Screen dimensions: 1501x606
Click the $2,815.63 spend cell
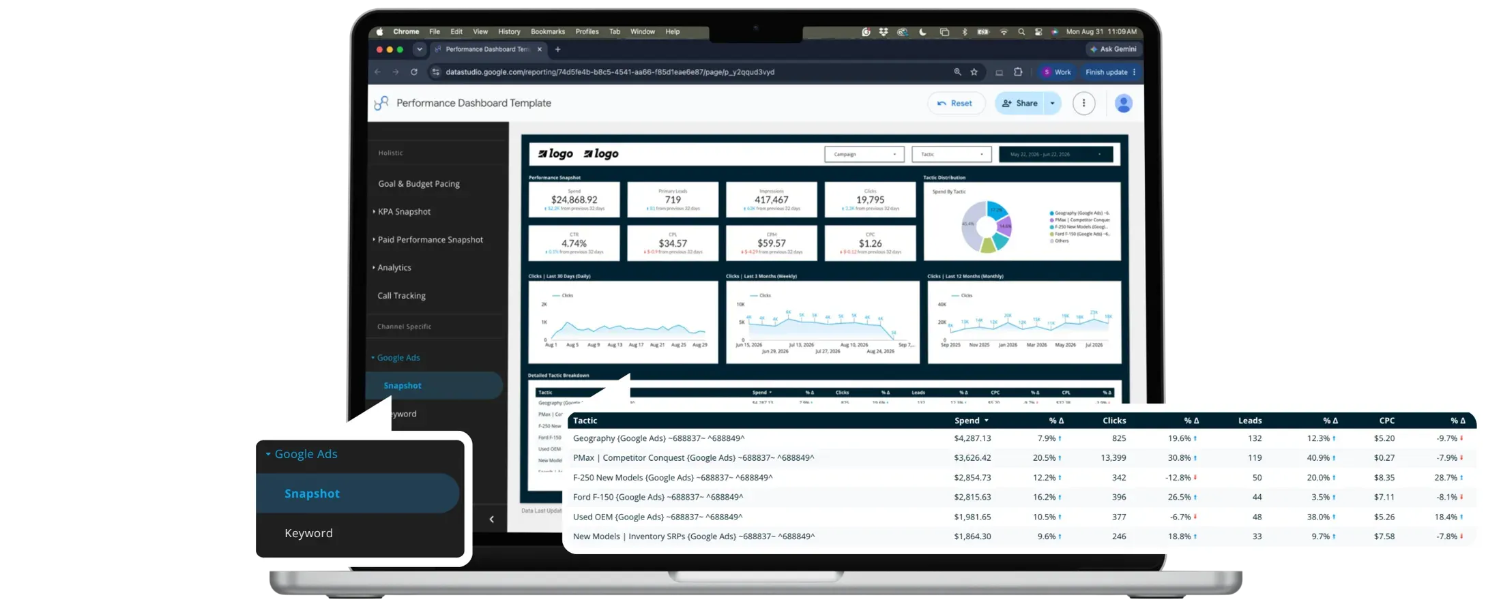[972, 497]
